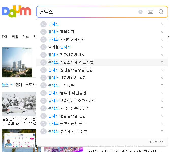Open '서제스트란?' help link
The image size is (170, 152).
coord(156,142)
